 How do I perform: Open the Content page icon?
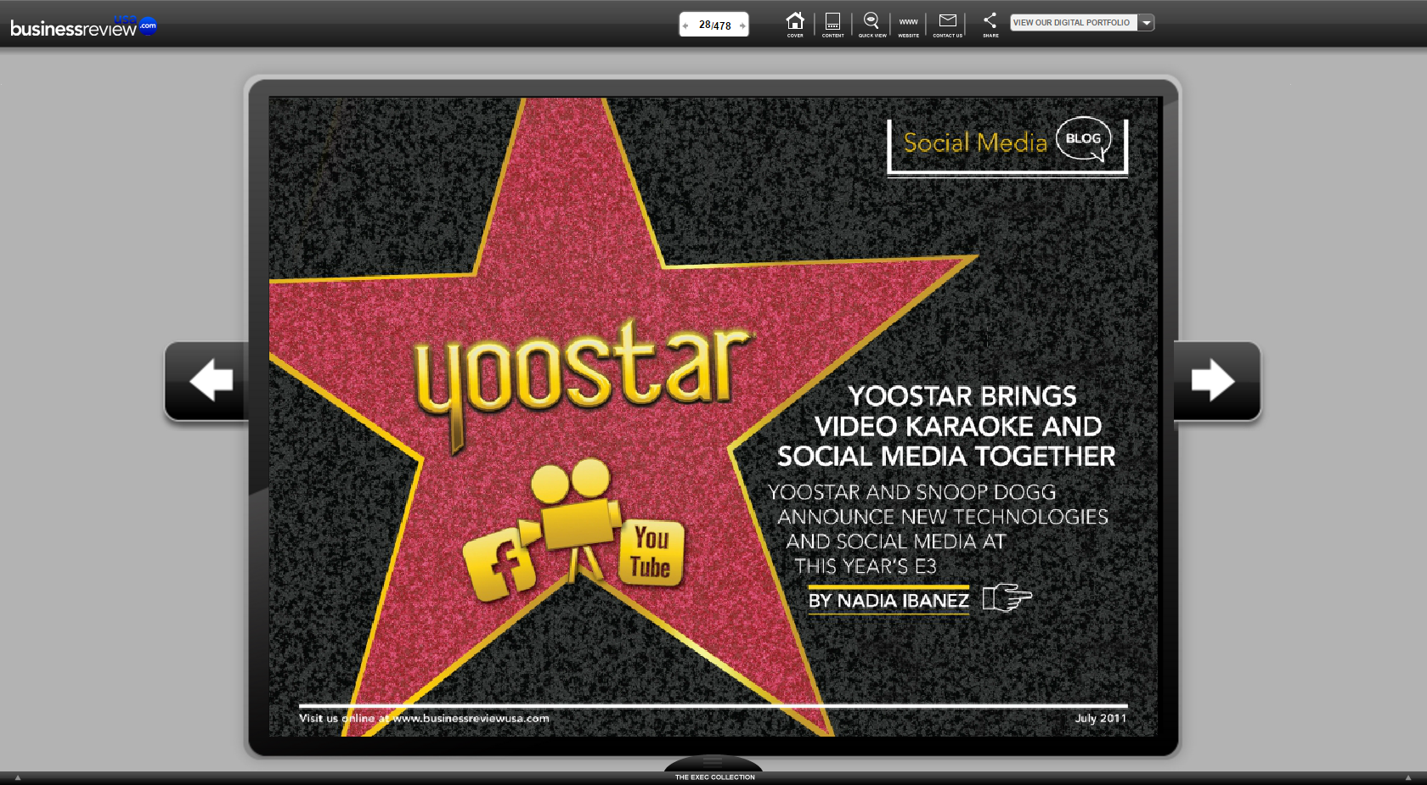coord(832,23)
